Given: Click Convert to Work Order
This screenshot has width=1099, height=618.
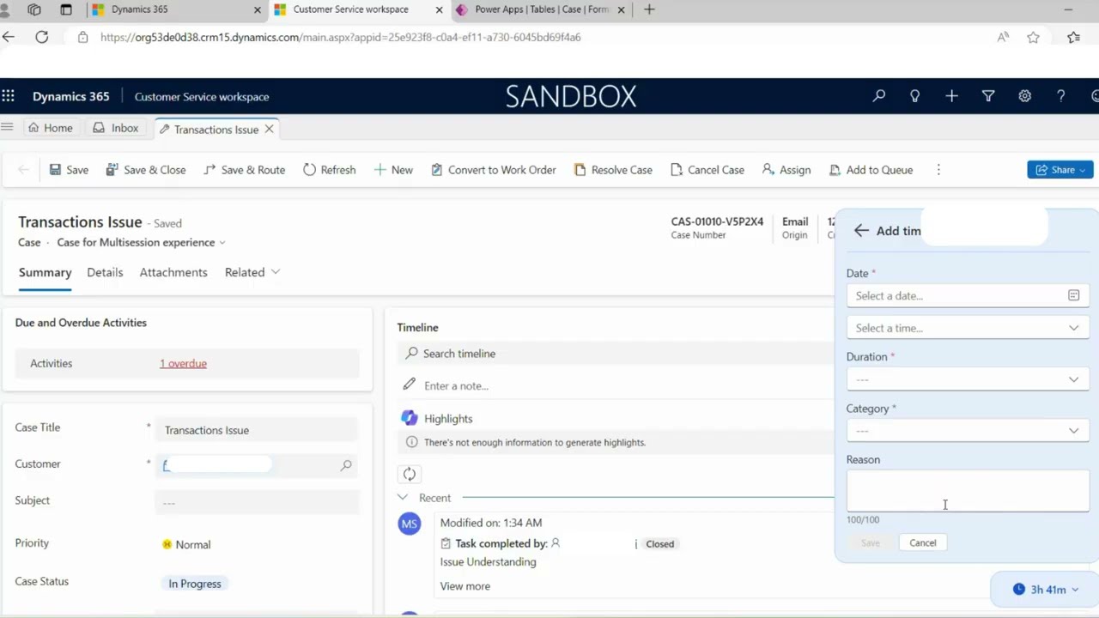Looking at the screenshot, I should coord(493,170).
